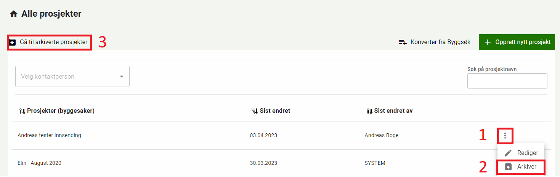Click sort icon beside Sist endret

[x=254, y=111]
